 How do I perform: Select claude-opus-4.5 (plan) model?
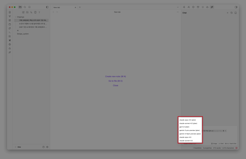click(188, 120)
